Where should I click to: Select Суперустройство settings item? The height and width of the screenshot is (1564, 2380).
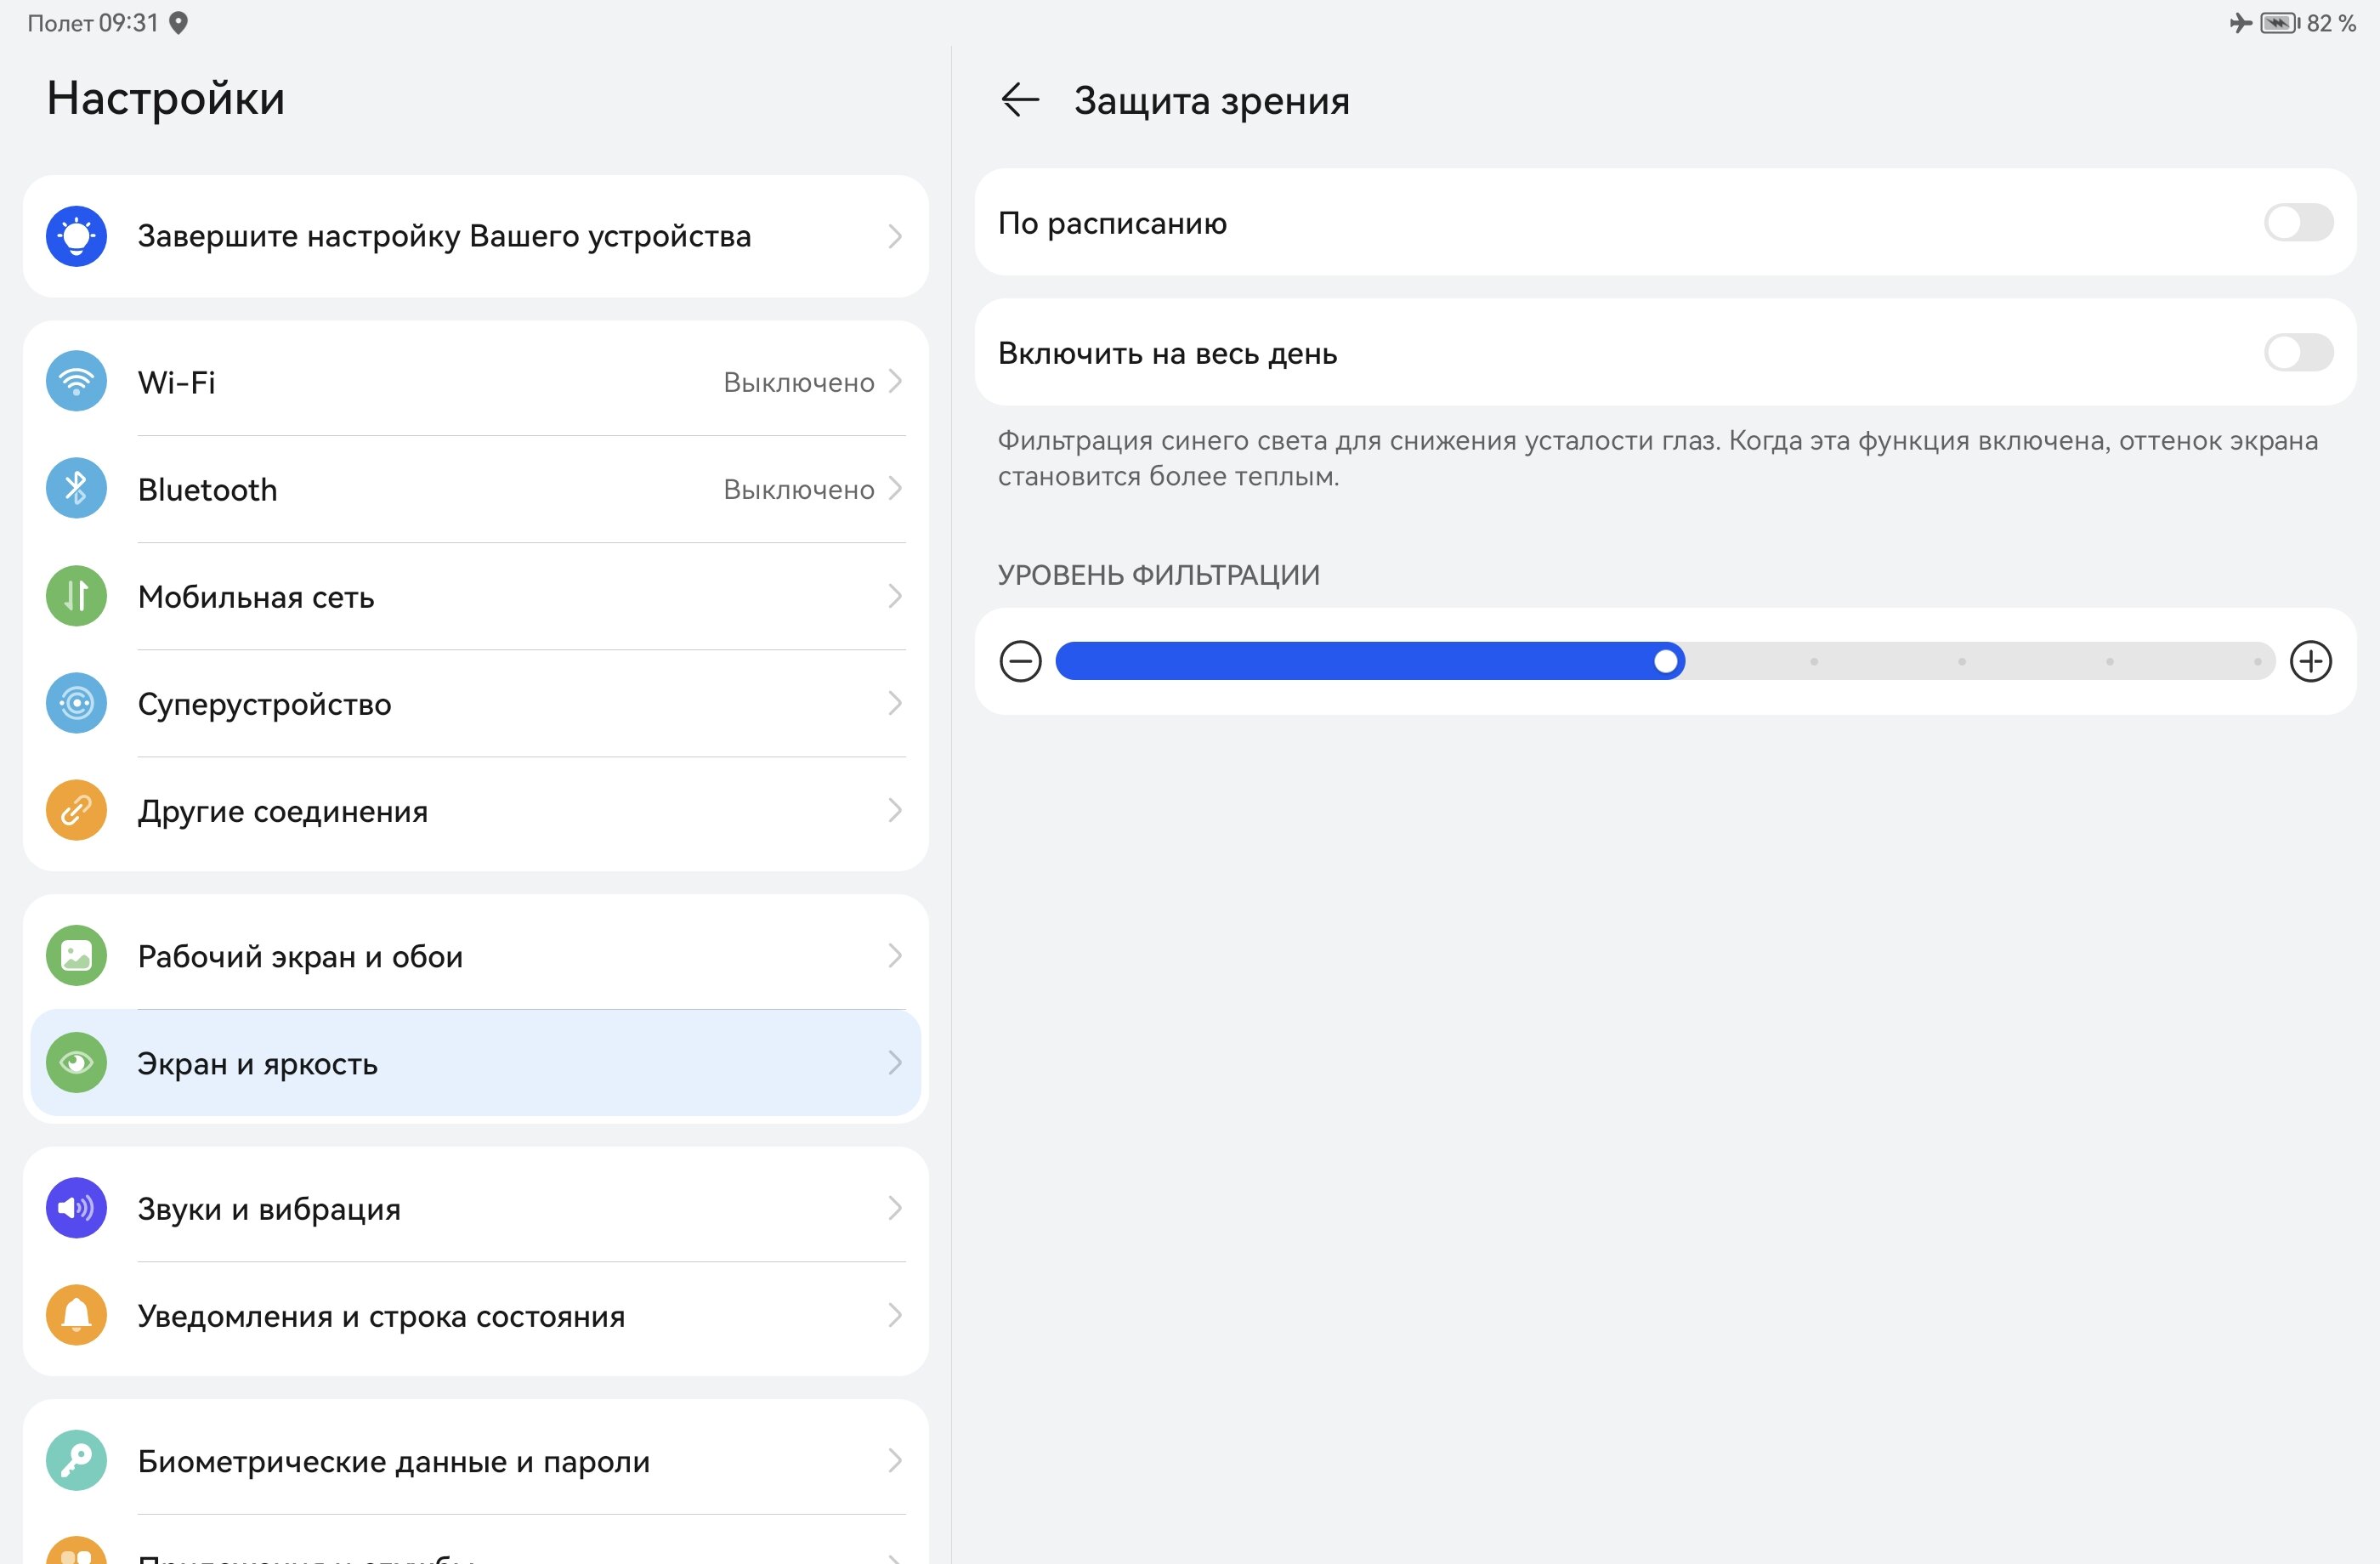point(476,703)
